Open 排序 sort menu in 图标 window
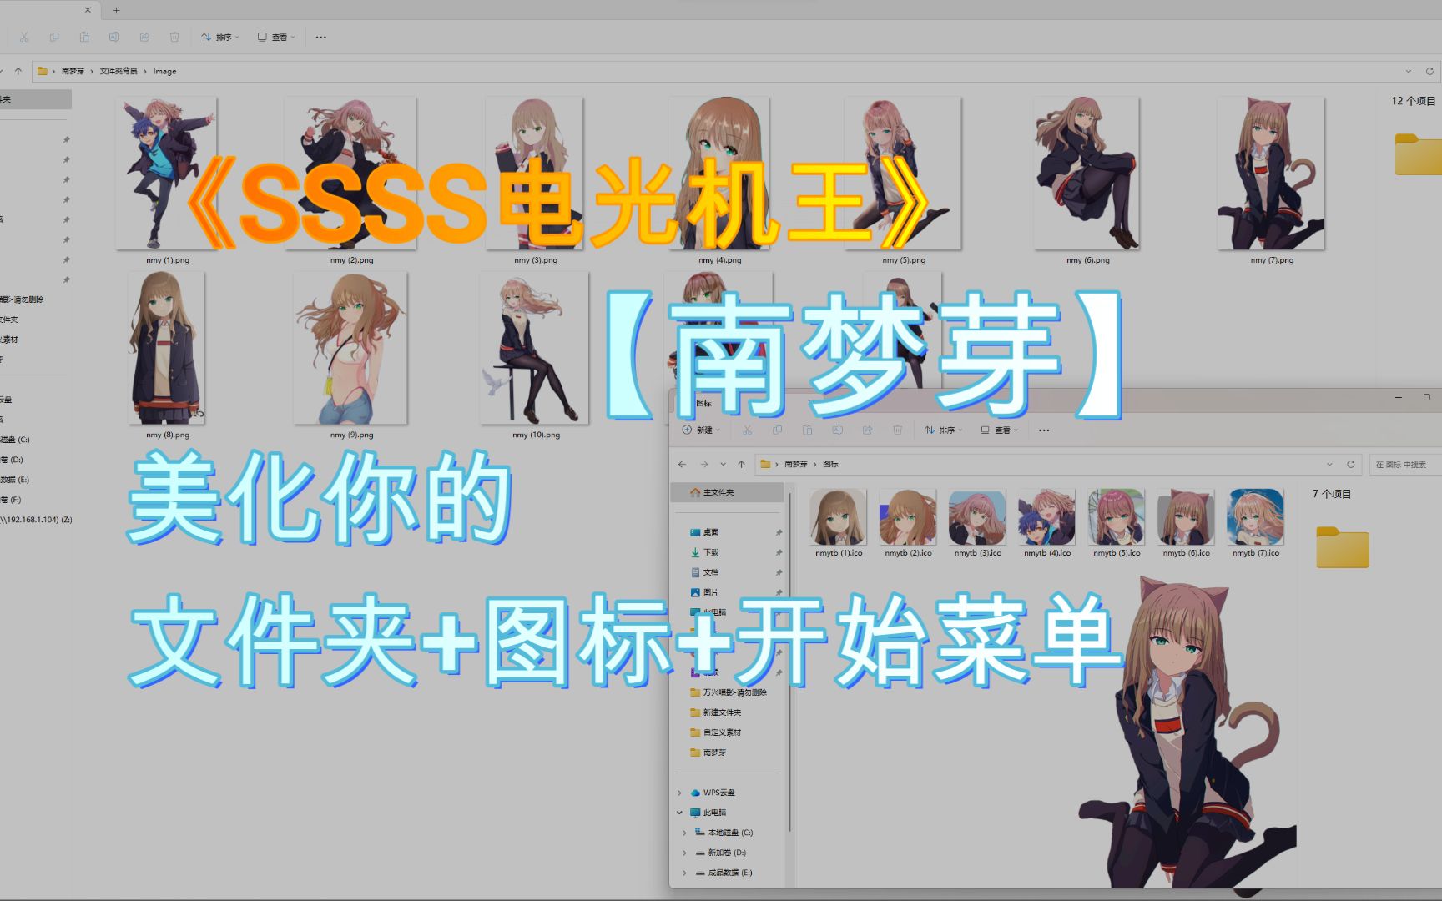The image size is (1442, 901). coord(944,430)
